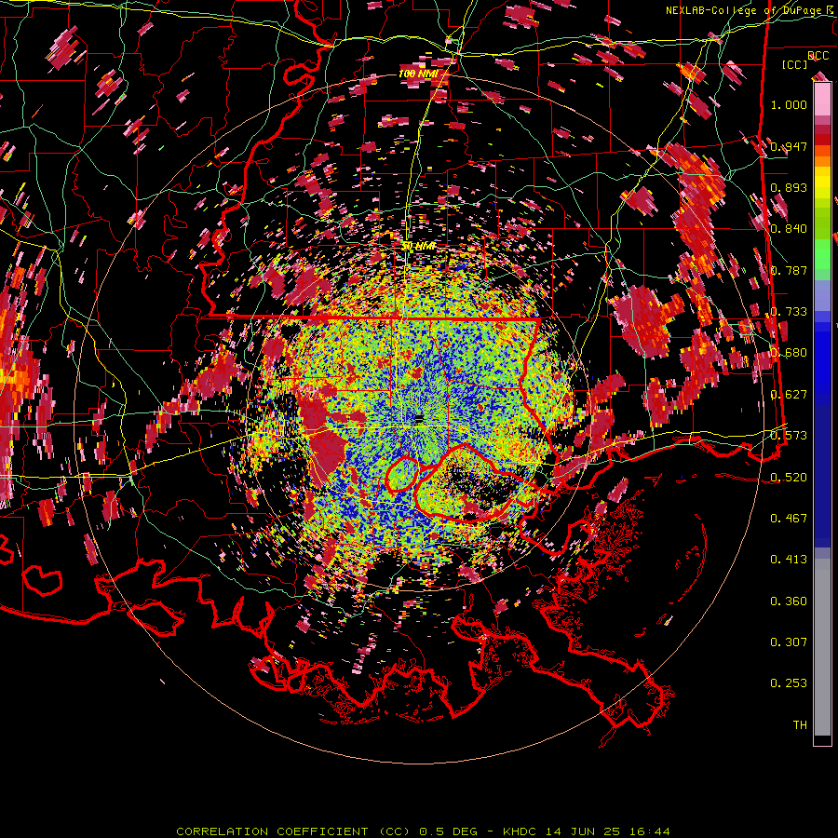Click the yellow segment of color bar
Screen dimensions: 838x838
click(822, 182)
